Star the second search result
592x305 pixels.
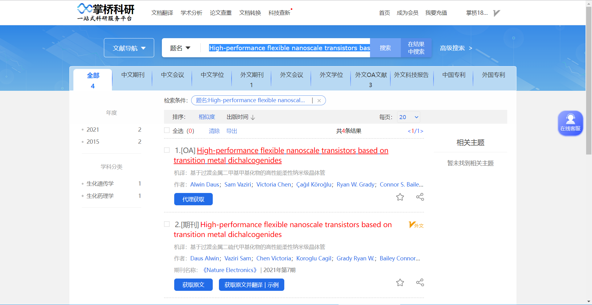point(400,283)
